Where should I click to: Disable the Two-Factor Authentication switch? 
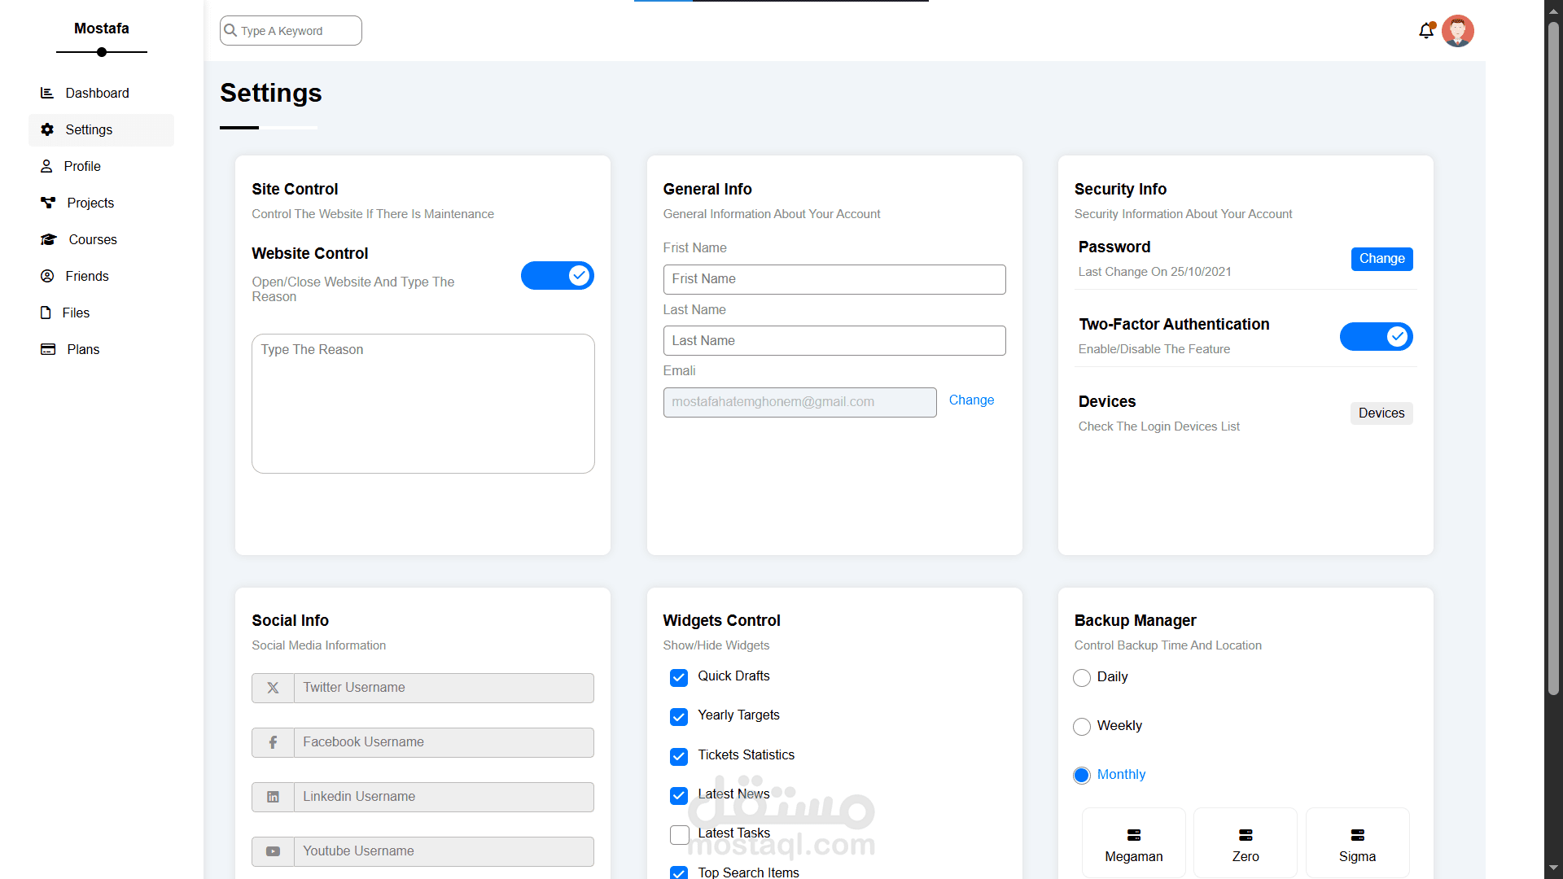(x=1376, y=336)
